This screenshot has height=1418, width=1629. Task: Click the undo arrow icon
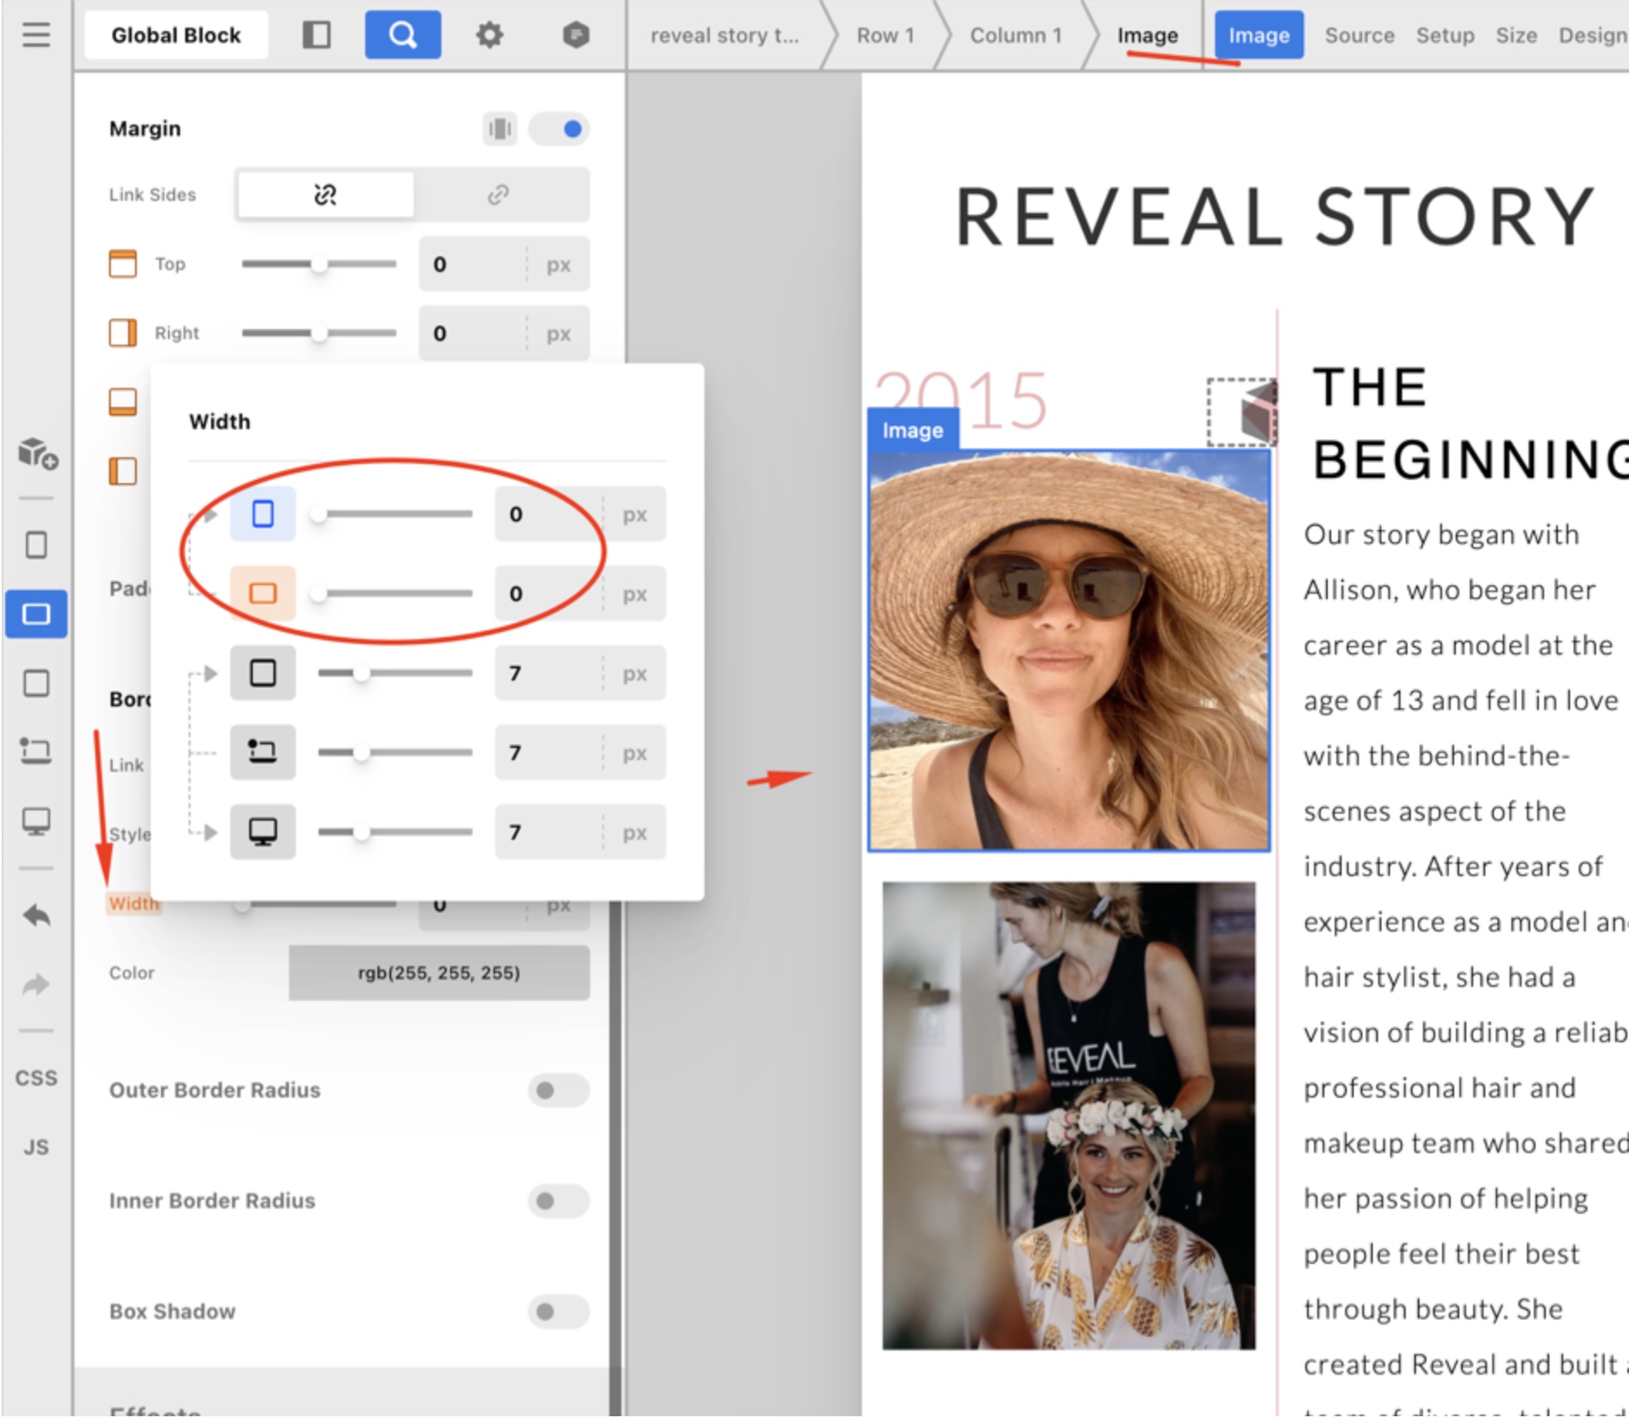click(35, 916)
